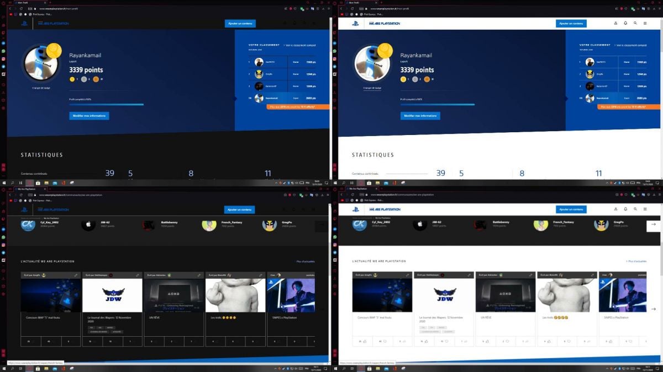Open File Explorer in taskbar below light-mode profile window
The image size is (663, 372).
(378, 182)
